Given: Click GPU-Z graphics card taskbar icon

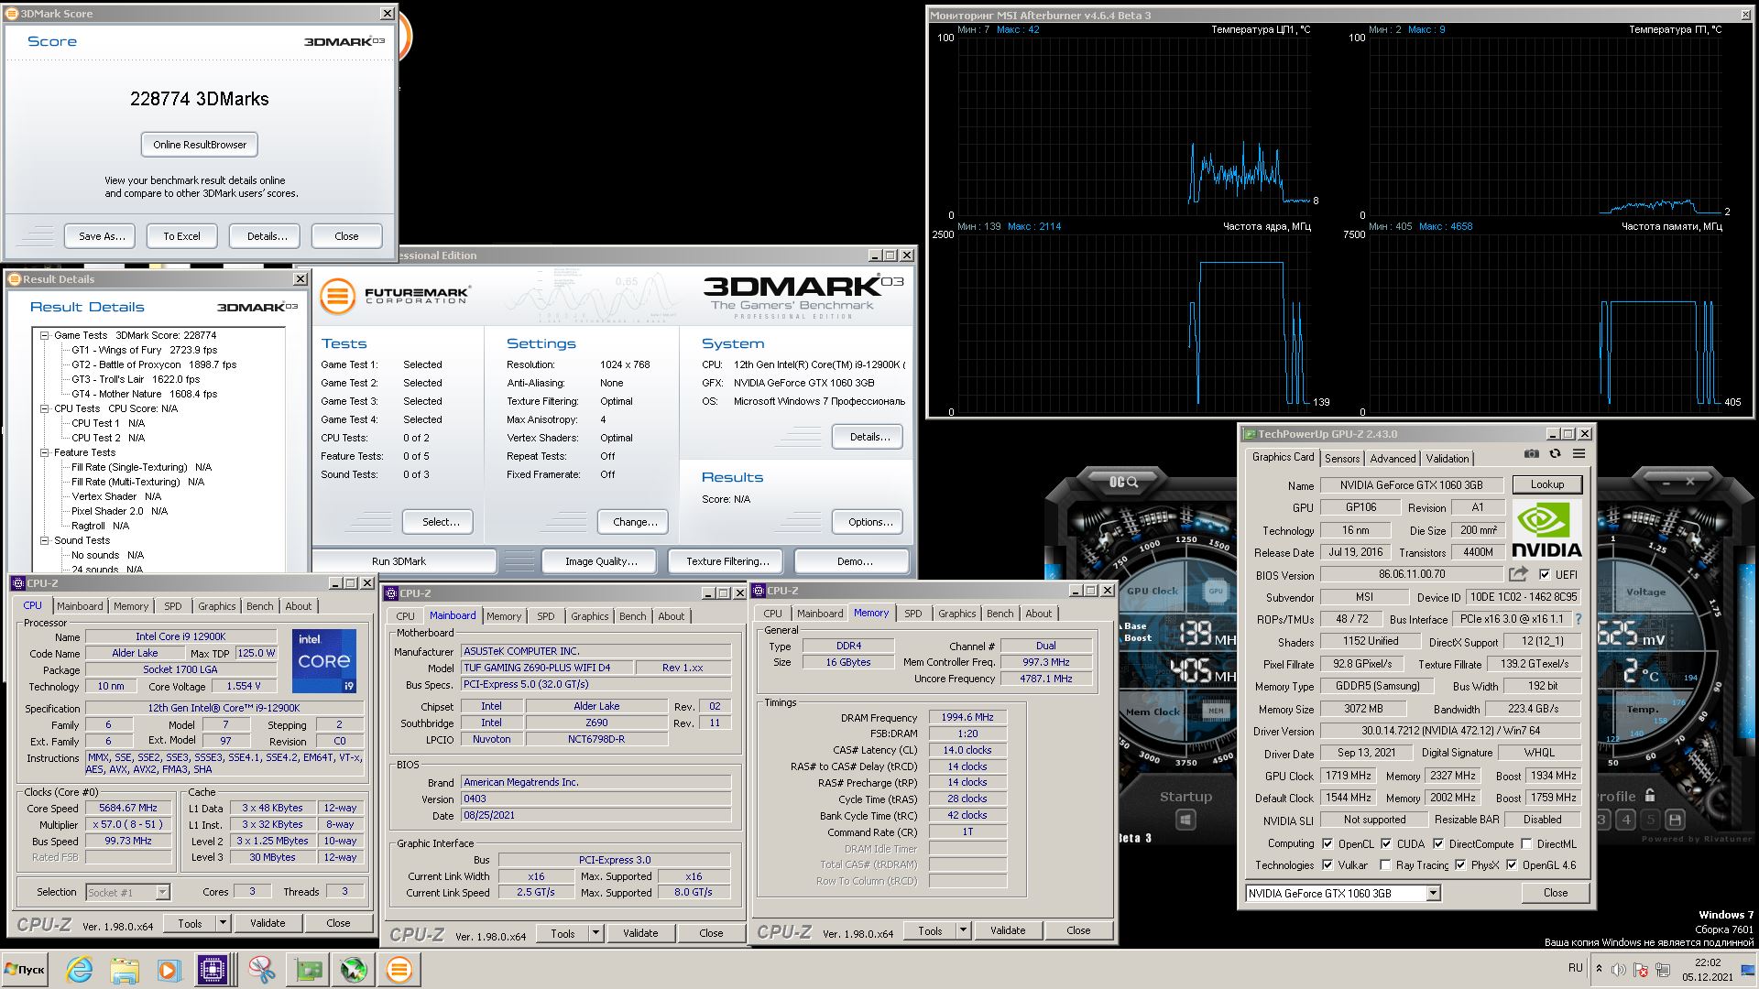Looking at the screenshot, I should (308, 970).
